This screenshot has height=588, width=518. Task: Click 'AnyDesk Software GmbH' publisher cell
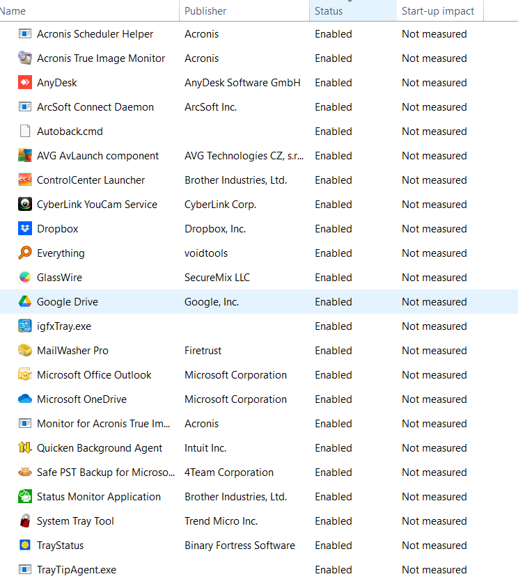[242, 83]
